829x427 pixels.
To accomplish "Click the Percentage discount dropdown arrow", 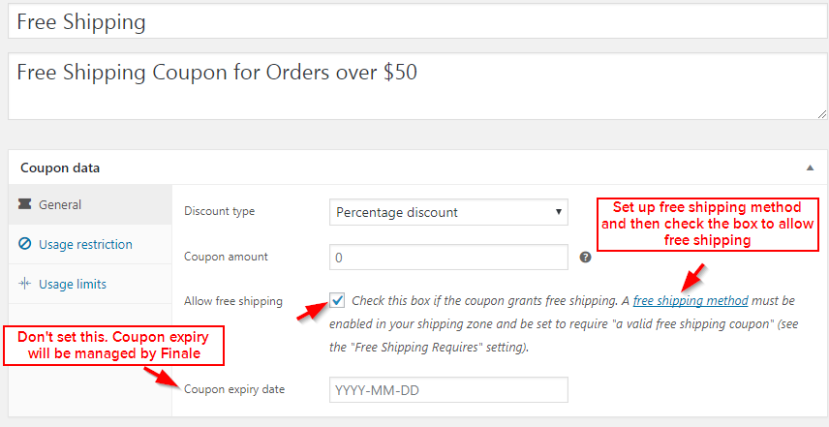I will (558, 212).
